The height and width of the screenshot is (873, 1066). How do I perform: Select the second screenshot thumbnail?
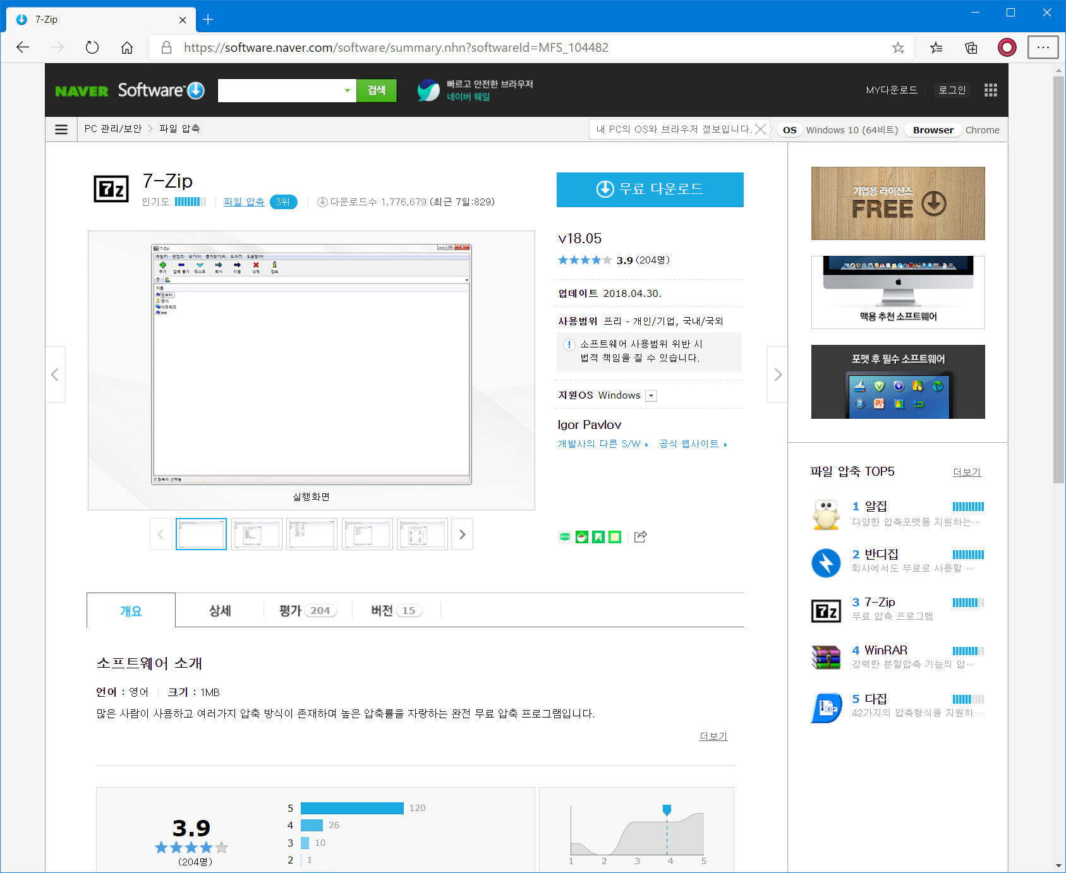pos(257,534)
